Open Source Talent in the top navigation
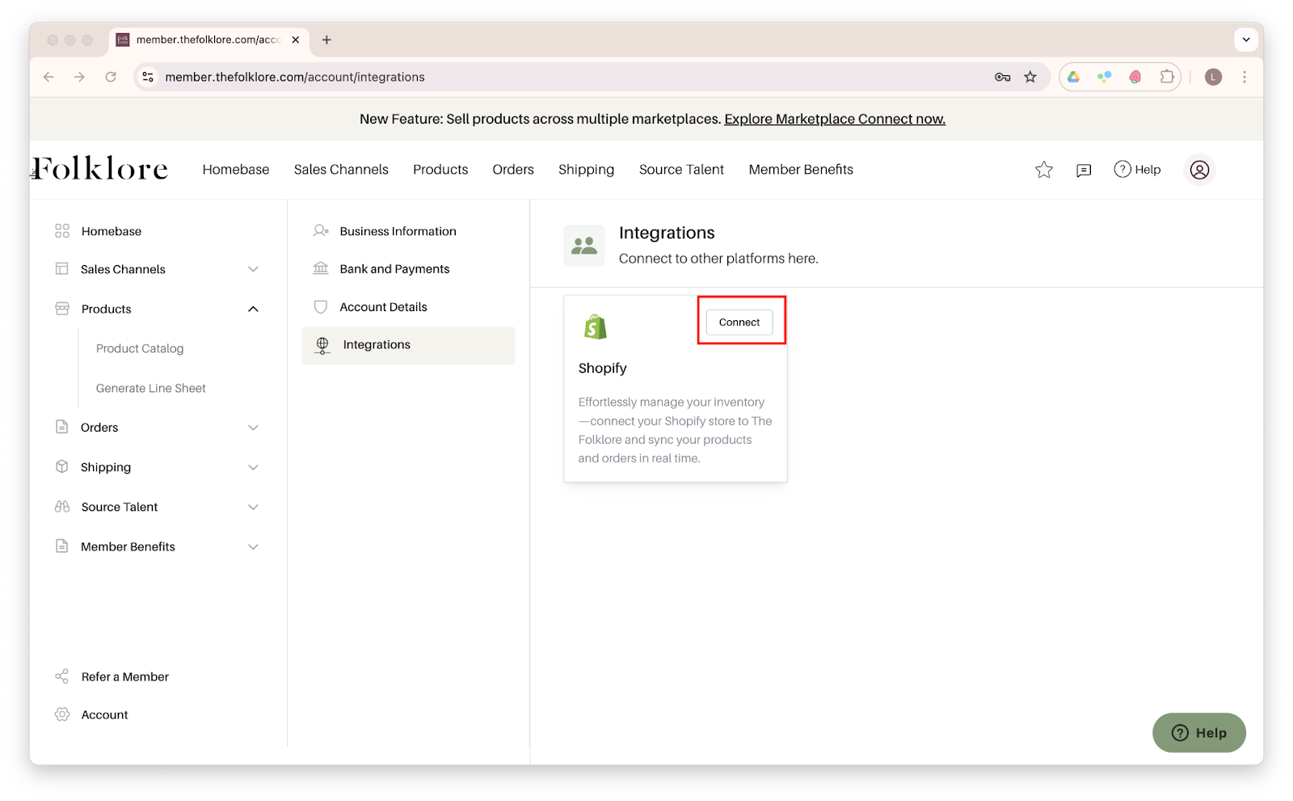The width and height of the screenshot is (1293, 801). pos(681,170)
